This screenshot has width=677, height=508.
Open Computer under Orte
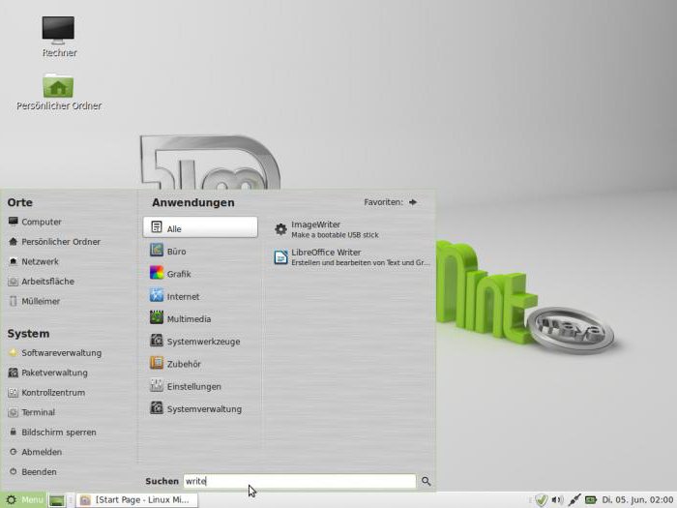tap(35, 222)
